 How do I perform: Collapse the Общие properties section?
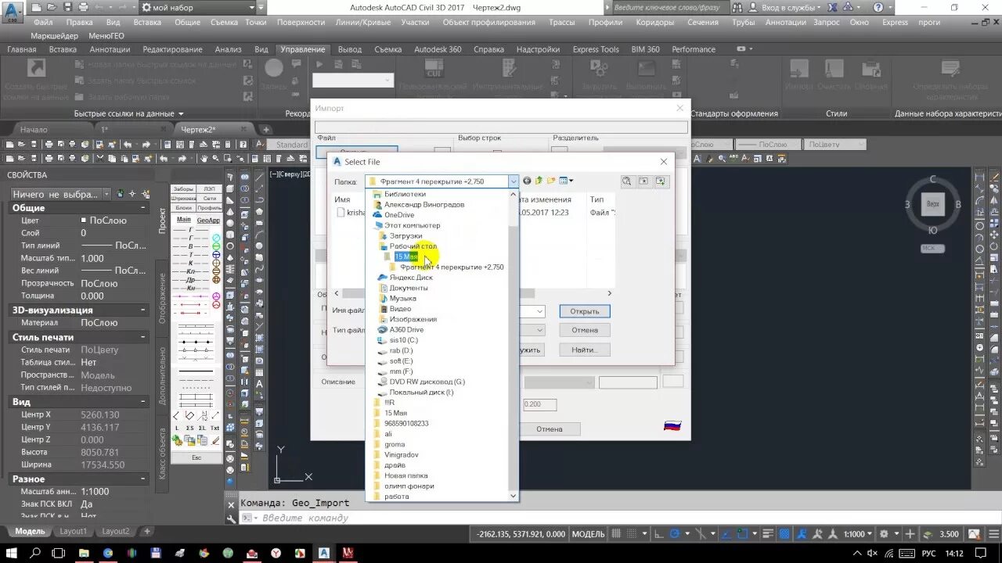click(x=143, y=208)
